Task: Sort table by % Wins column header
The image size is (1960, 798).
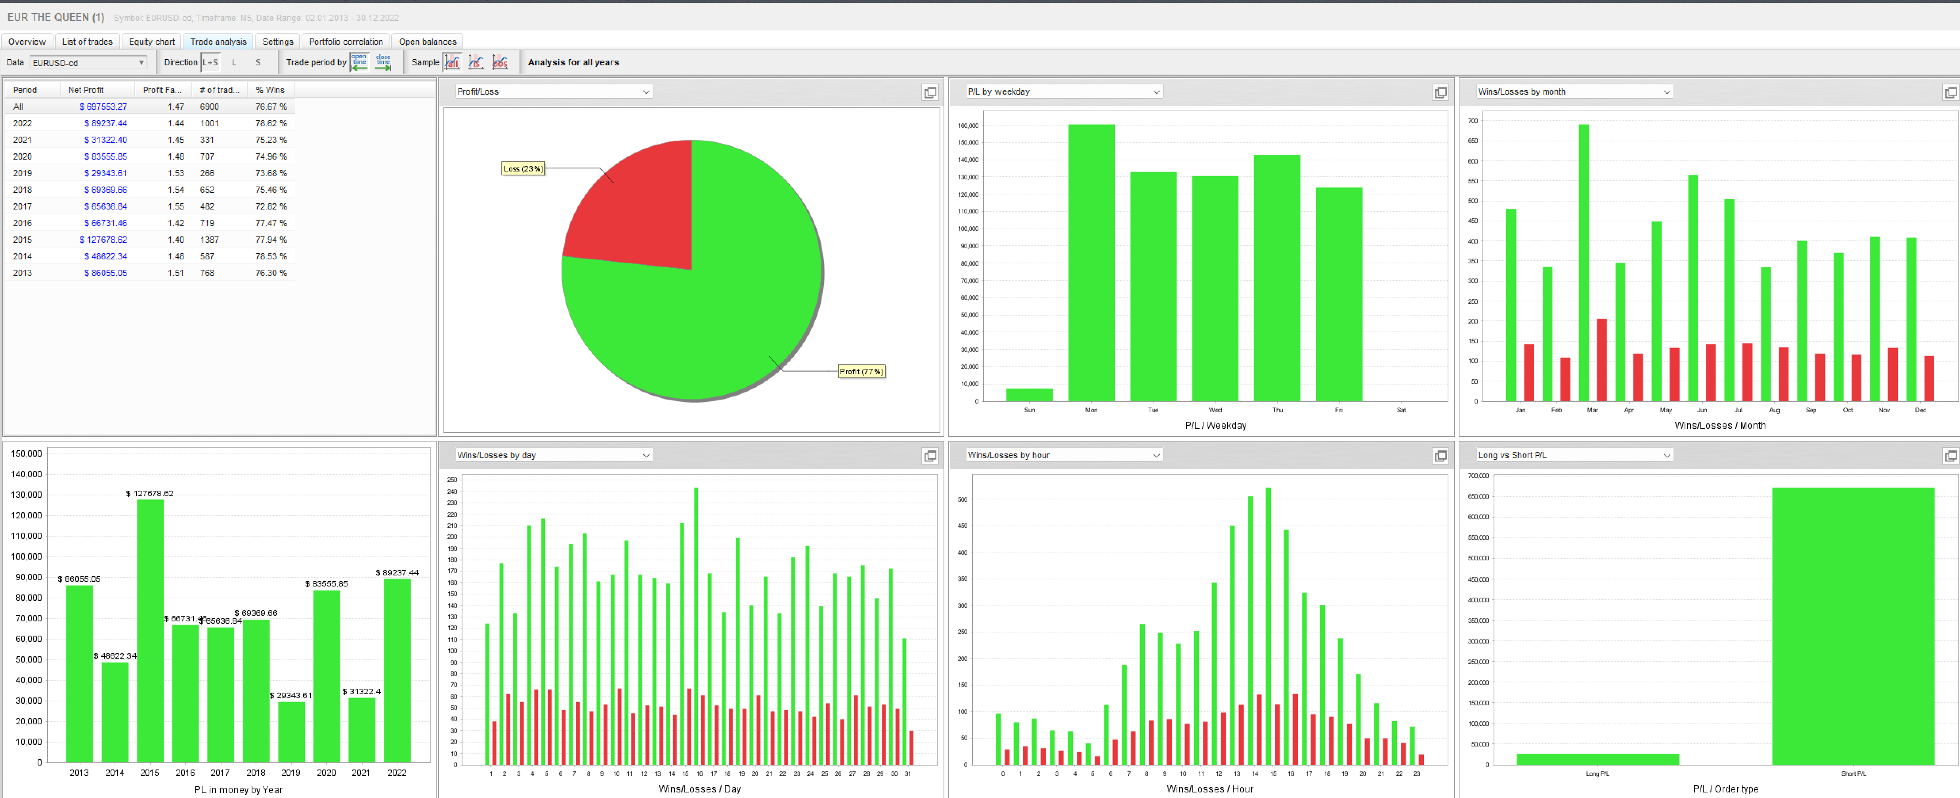Action: pyautogui.click(x=270, y=90)
